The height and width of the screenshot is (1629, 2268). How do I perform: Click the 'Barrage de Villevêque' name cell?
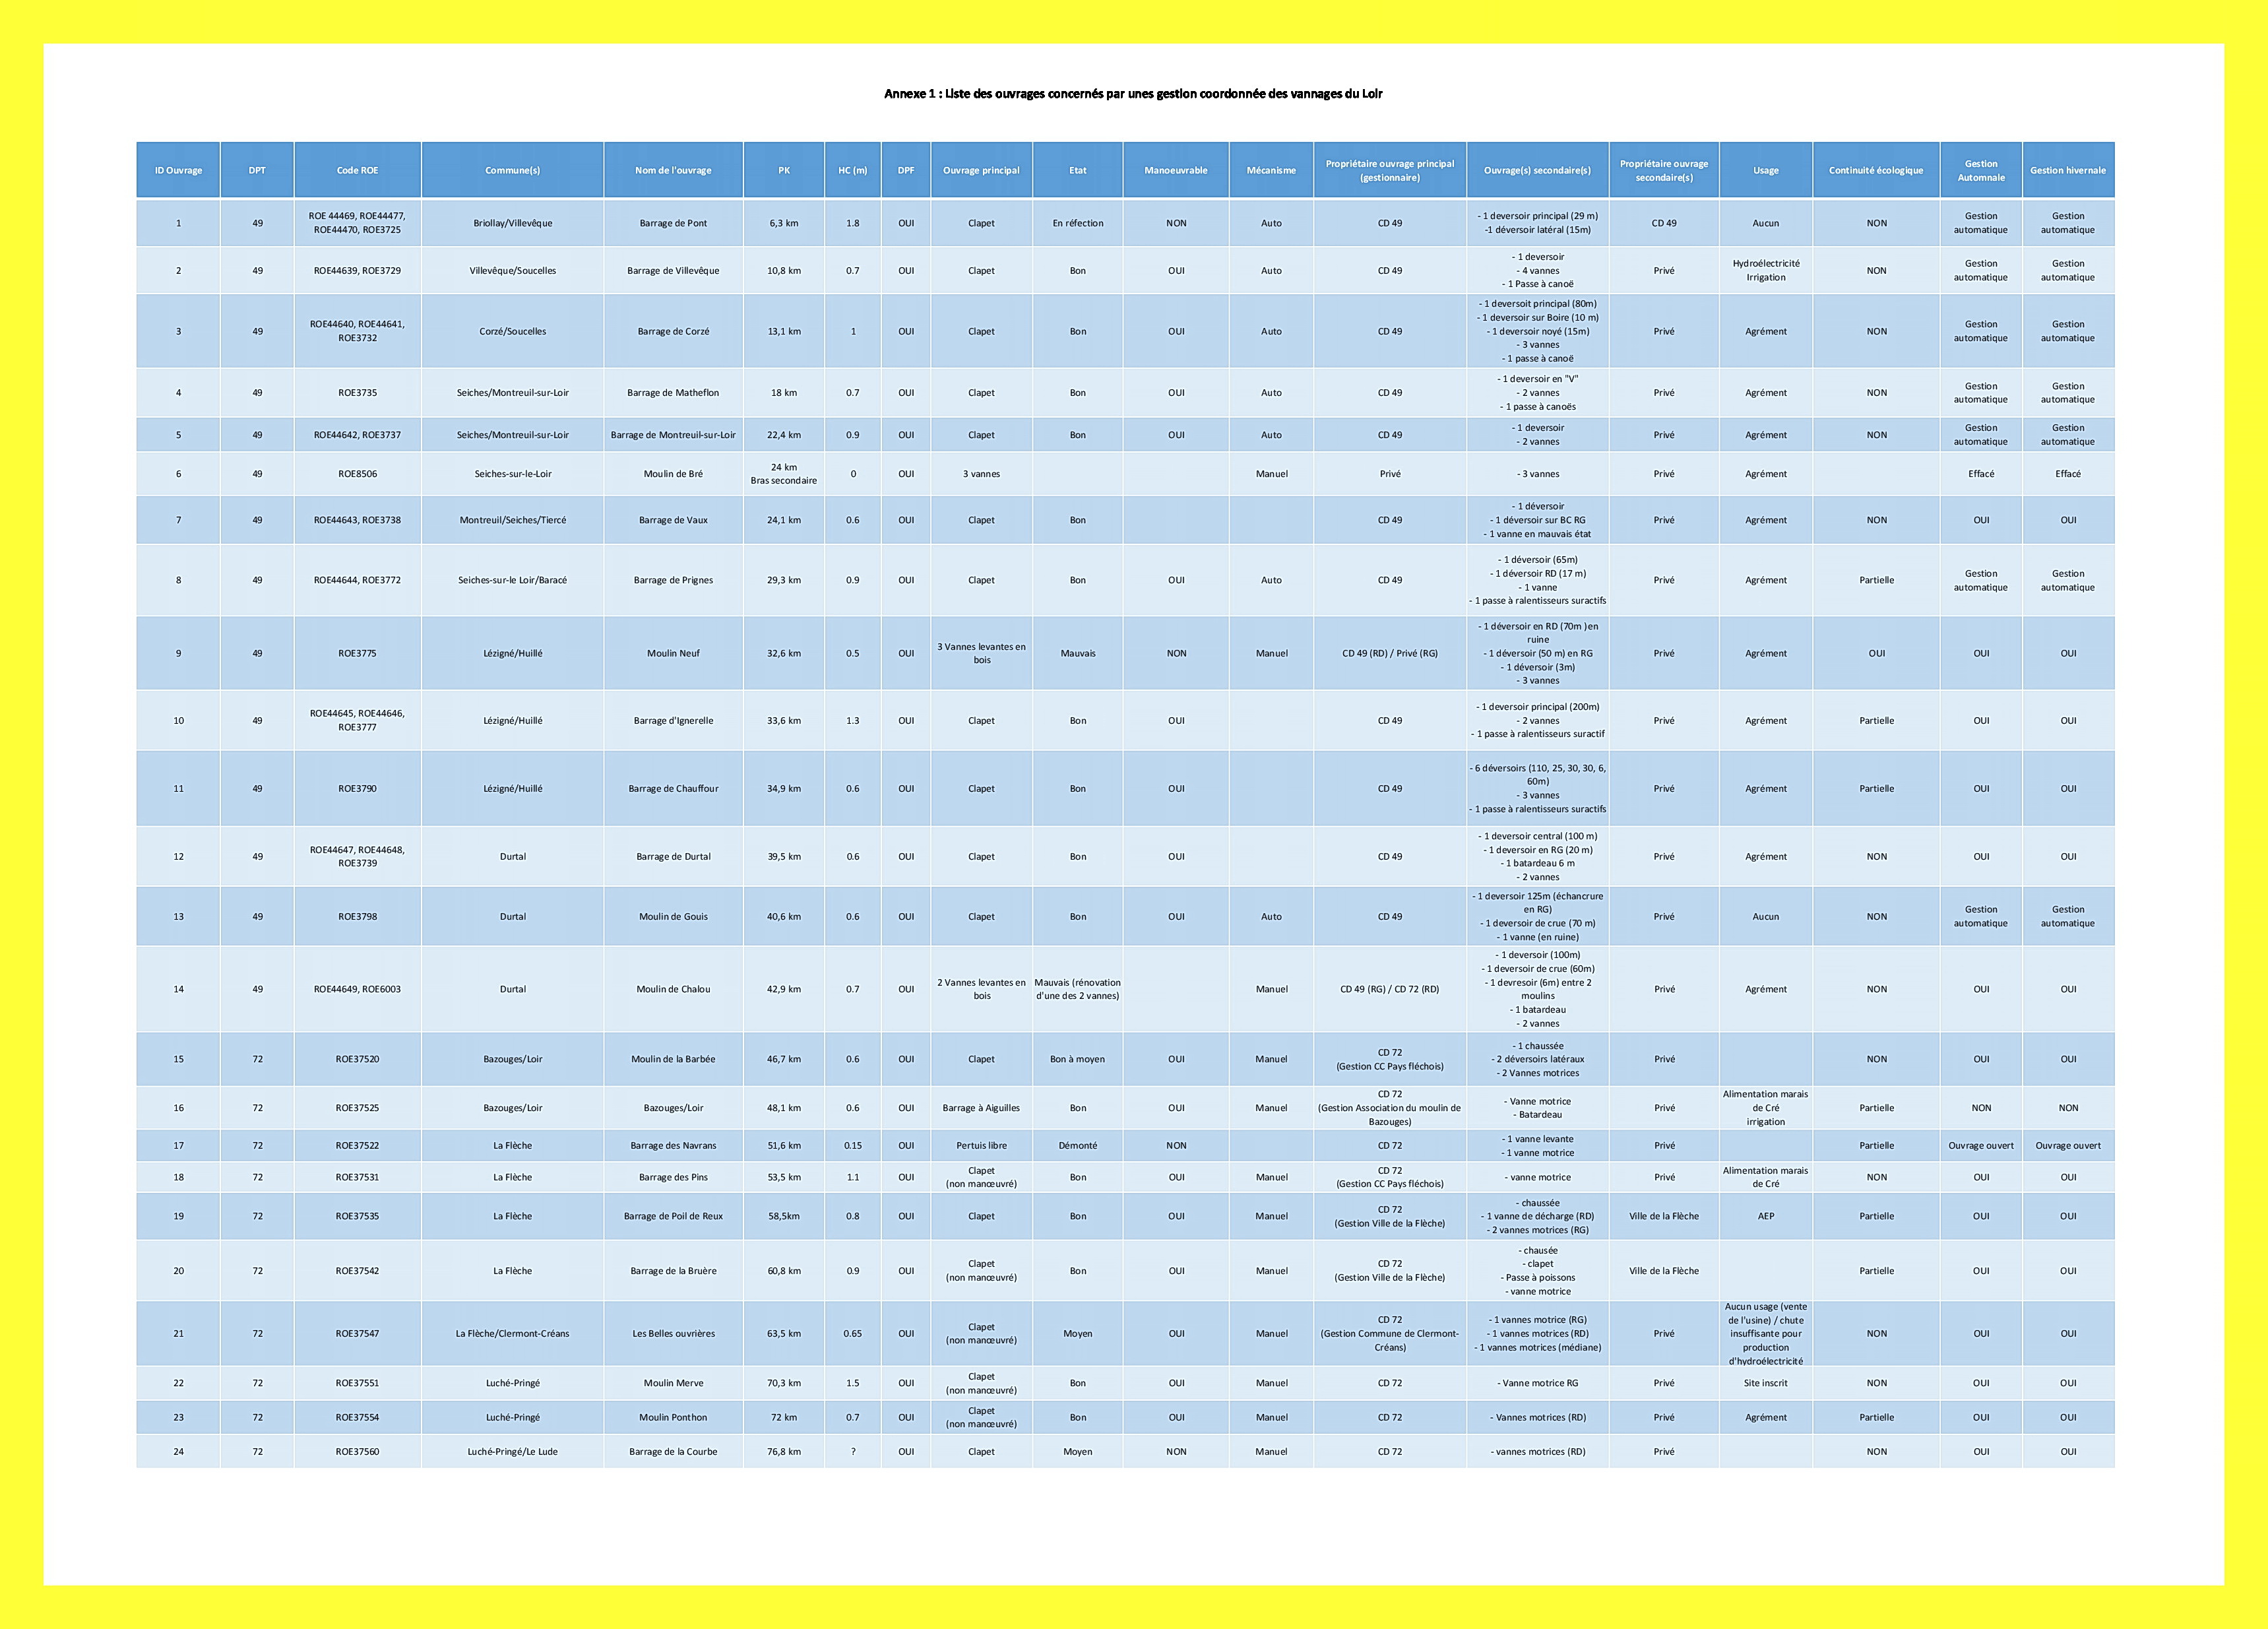673,271
